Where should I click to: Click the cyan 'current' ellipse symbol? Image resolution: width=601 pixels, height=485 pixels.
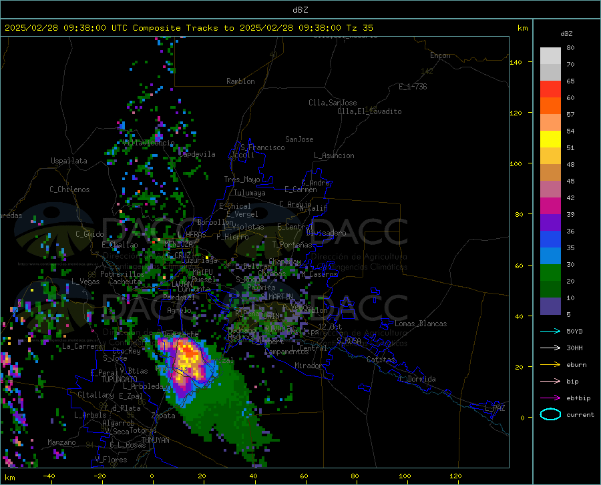click(550, 414)
